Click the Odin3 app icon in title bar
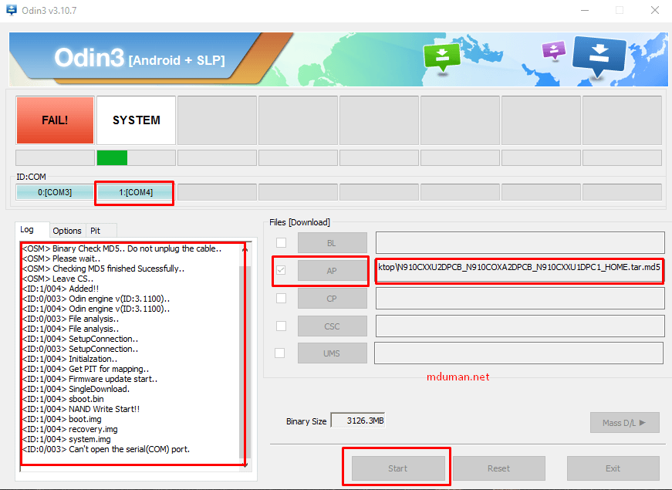The image size is (672, 490). (x=12, y=10)
